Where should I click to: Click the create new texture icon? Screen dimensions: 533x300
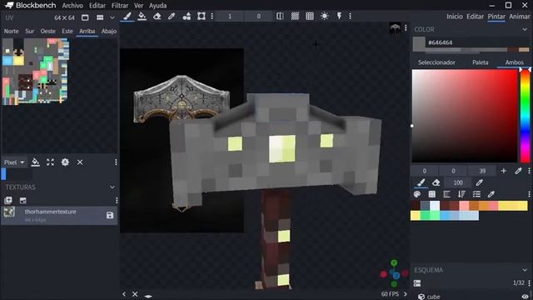[x=8, y=200]
